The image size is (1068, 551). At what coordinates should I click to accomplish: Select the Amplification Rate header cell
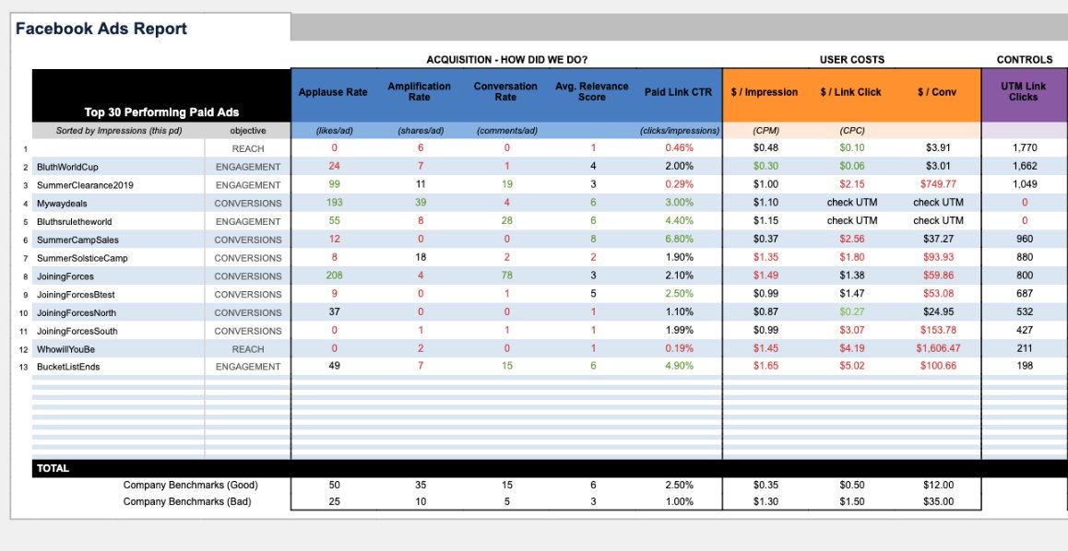[x=420, y=91]
